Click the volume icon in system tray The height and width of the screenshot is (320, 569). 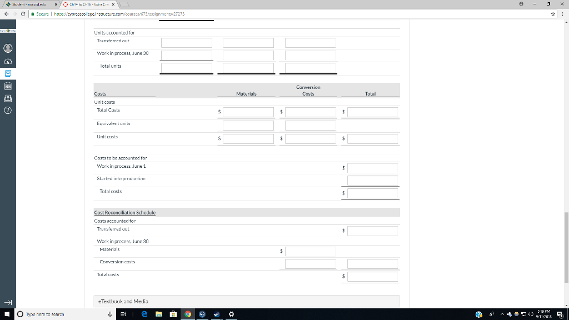pos(531,314)
